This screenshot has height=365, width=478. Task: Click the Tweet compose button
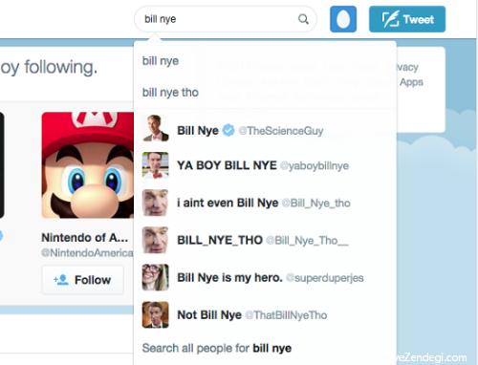[407, 19]
